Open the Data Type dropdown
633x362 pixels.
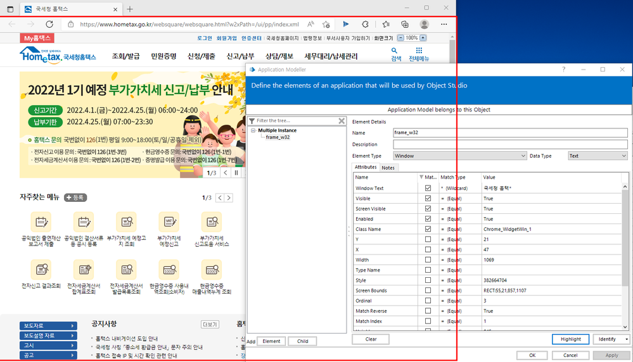click(x=623, y=156)
